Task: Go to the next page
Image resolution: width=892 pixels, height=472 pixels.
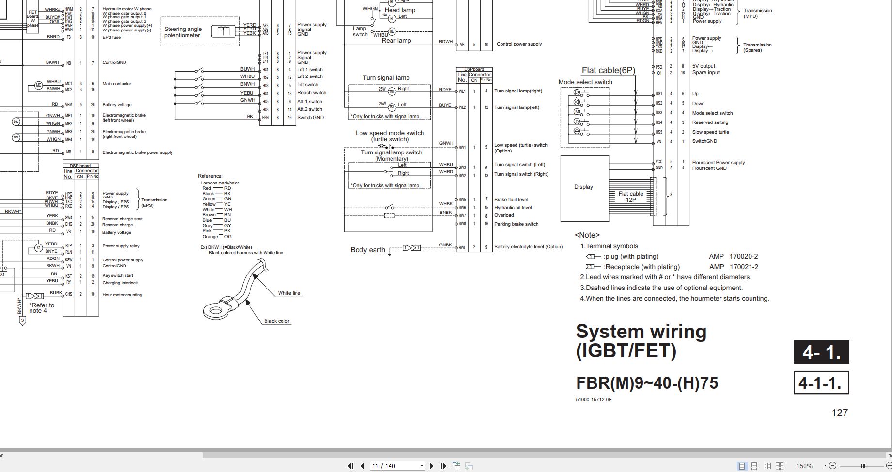Action: tap(431, 466)
